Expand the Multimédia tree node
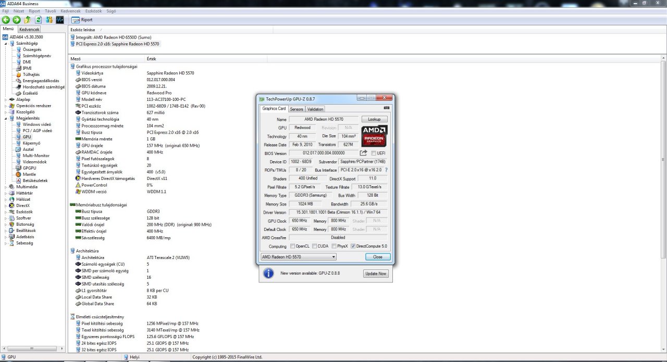Viewport: 667px width, 362px height. coord(6,187)
